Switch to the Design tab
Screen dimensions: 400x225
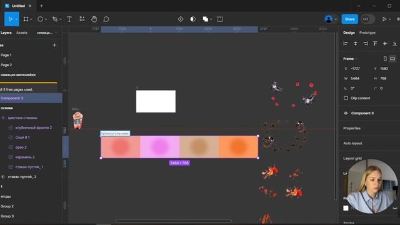coord(349,32)
